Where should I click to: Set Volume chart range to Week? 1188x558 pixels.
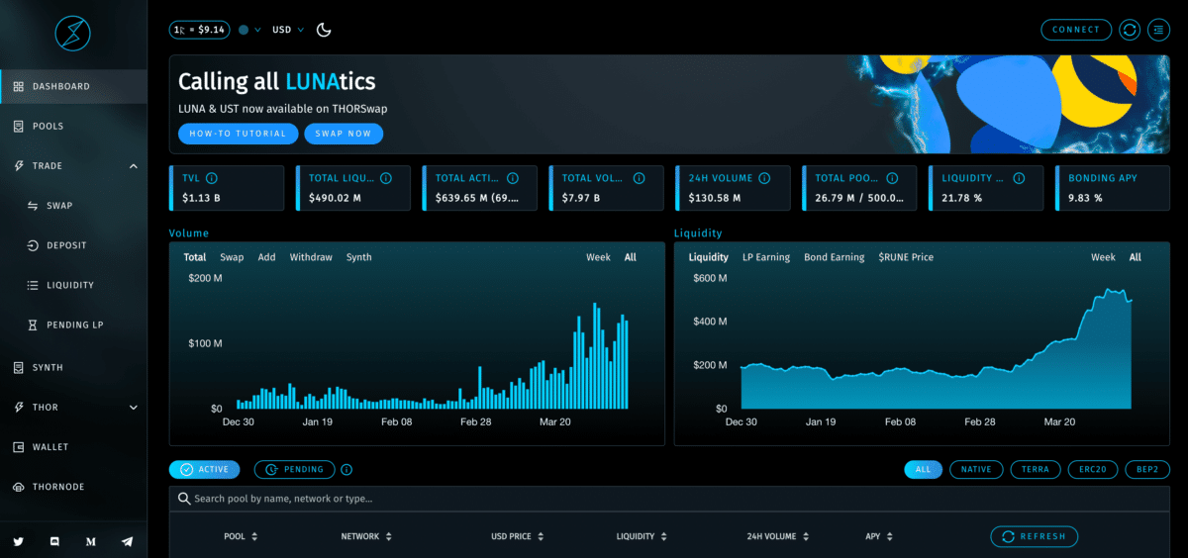tap(598, 257)
